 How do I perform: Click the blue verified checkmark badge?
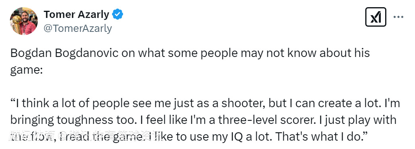pos(117,14)
